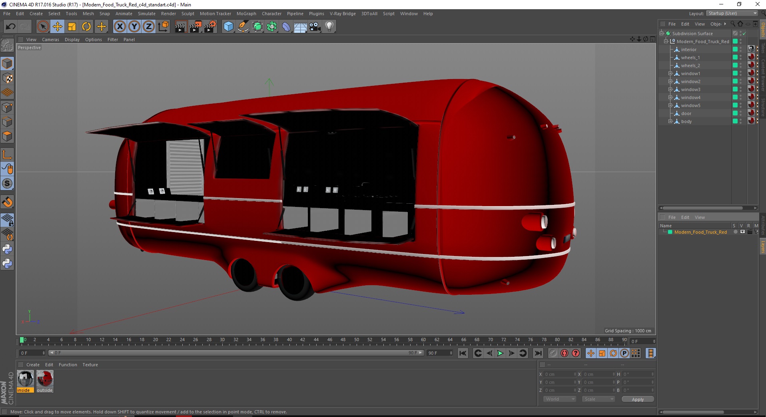The height and width of the screenshot is (417, 766).
Task: Open the World coordinate dropdown
Action: (560, 399)
